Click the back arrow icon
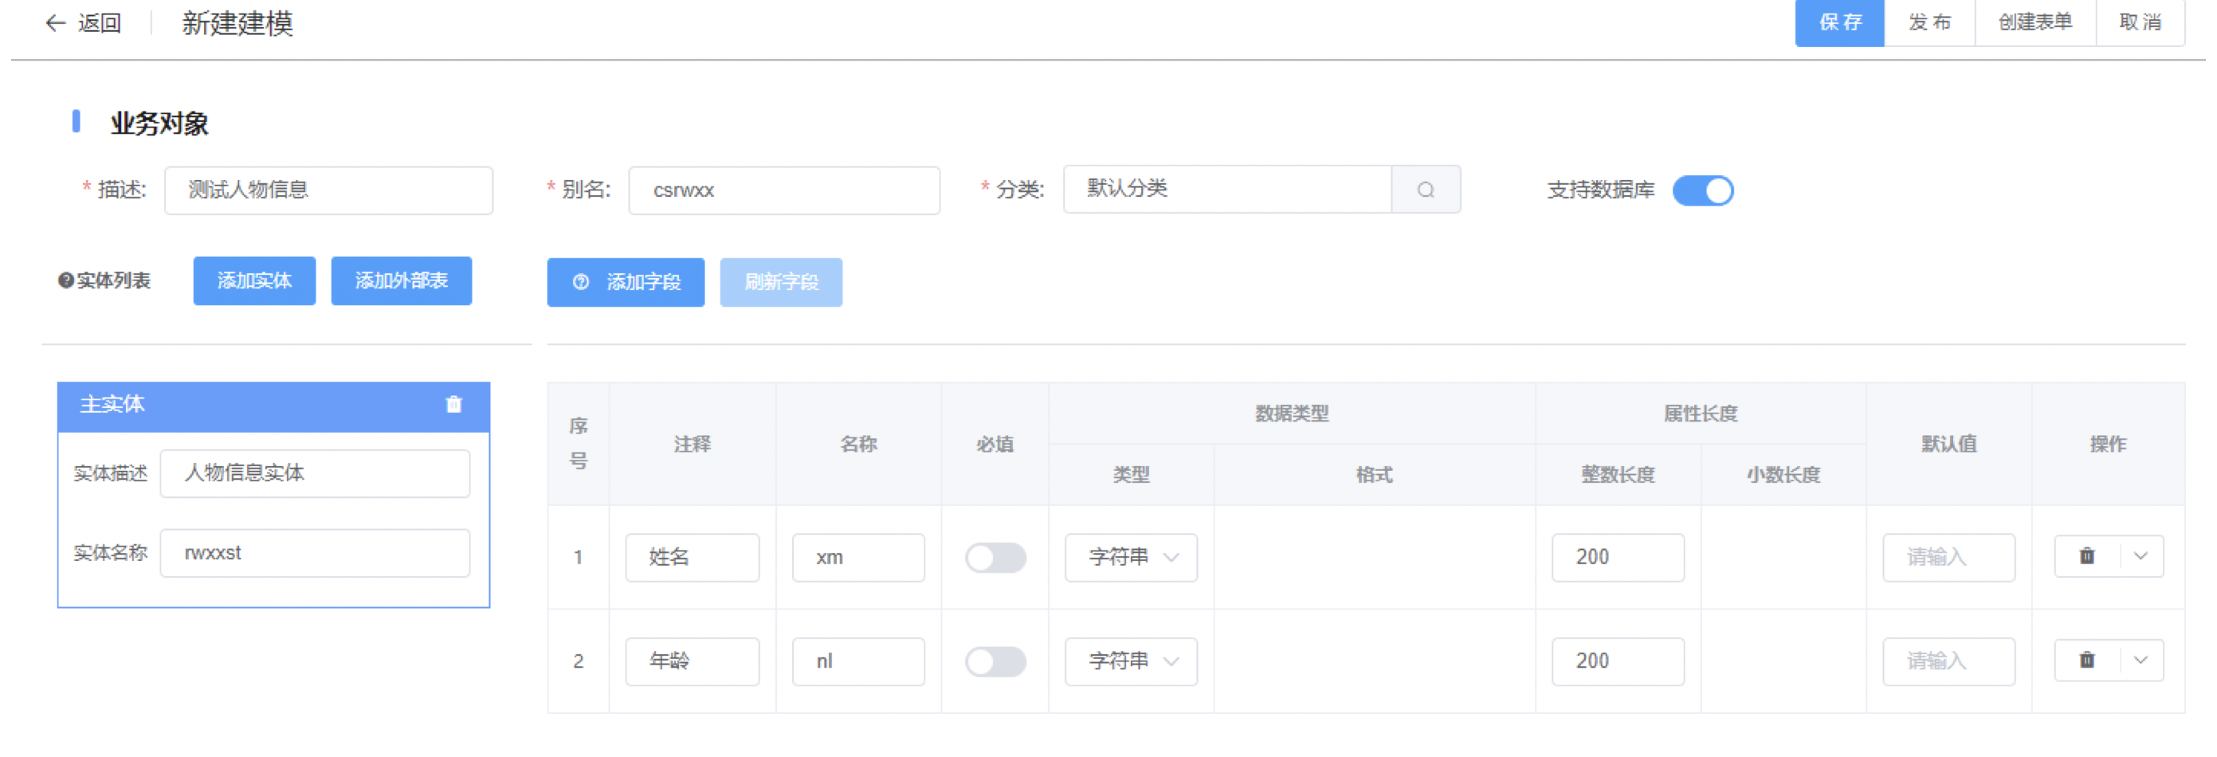The height and width of the screenshot is (757, 2217). (x=55, y=23)
